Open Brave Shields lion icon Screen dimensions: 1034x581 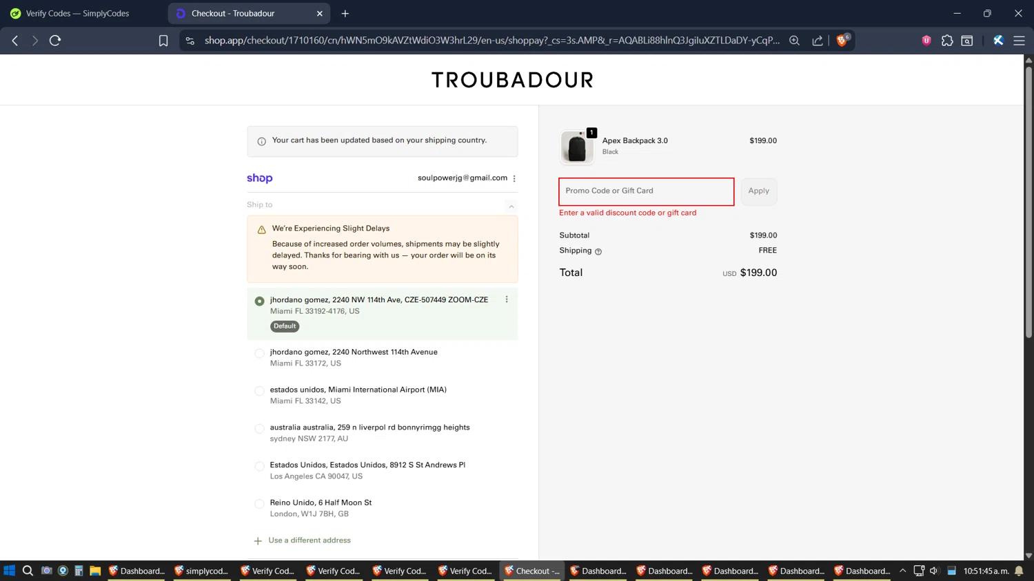pos(842,41)
